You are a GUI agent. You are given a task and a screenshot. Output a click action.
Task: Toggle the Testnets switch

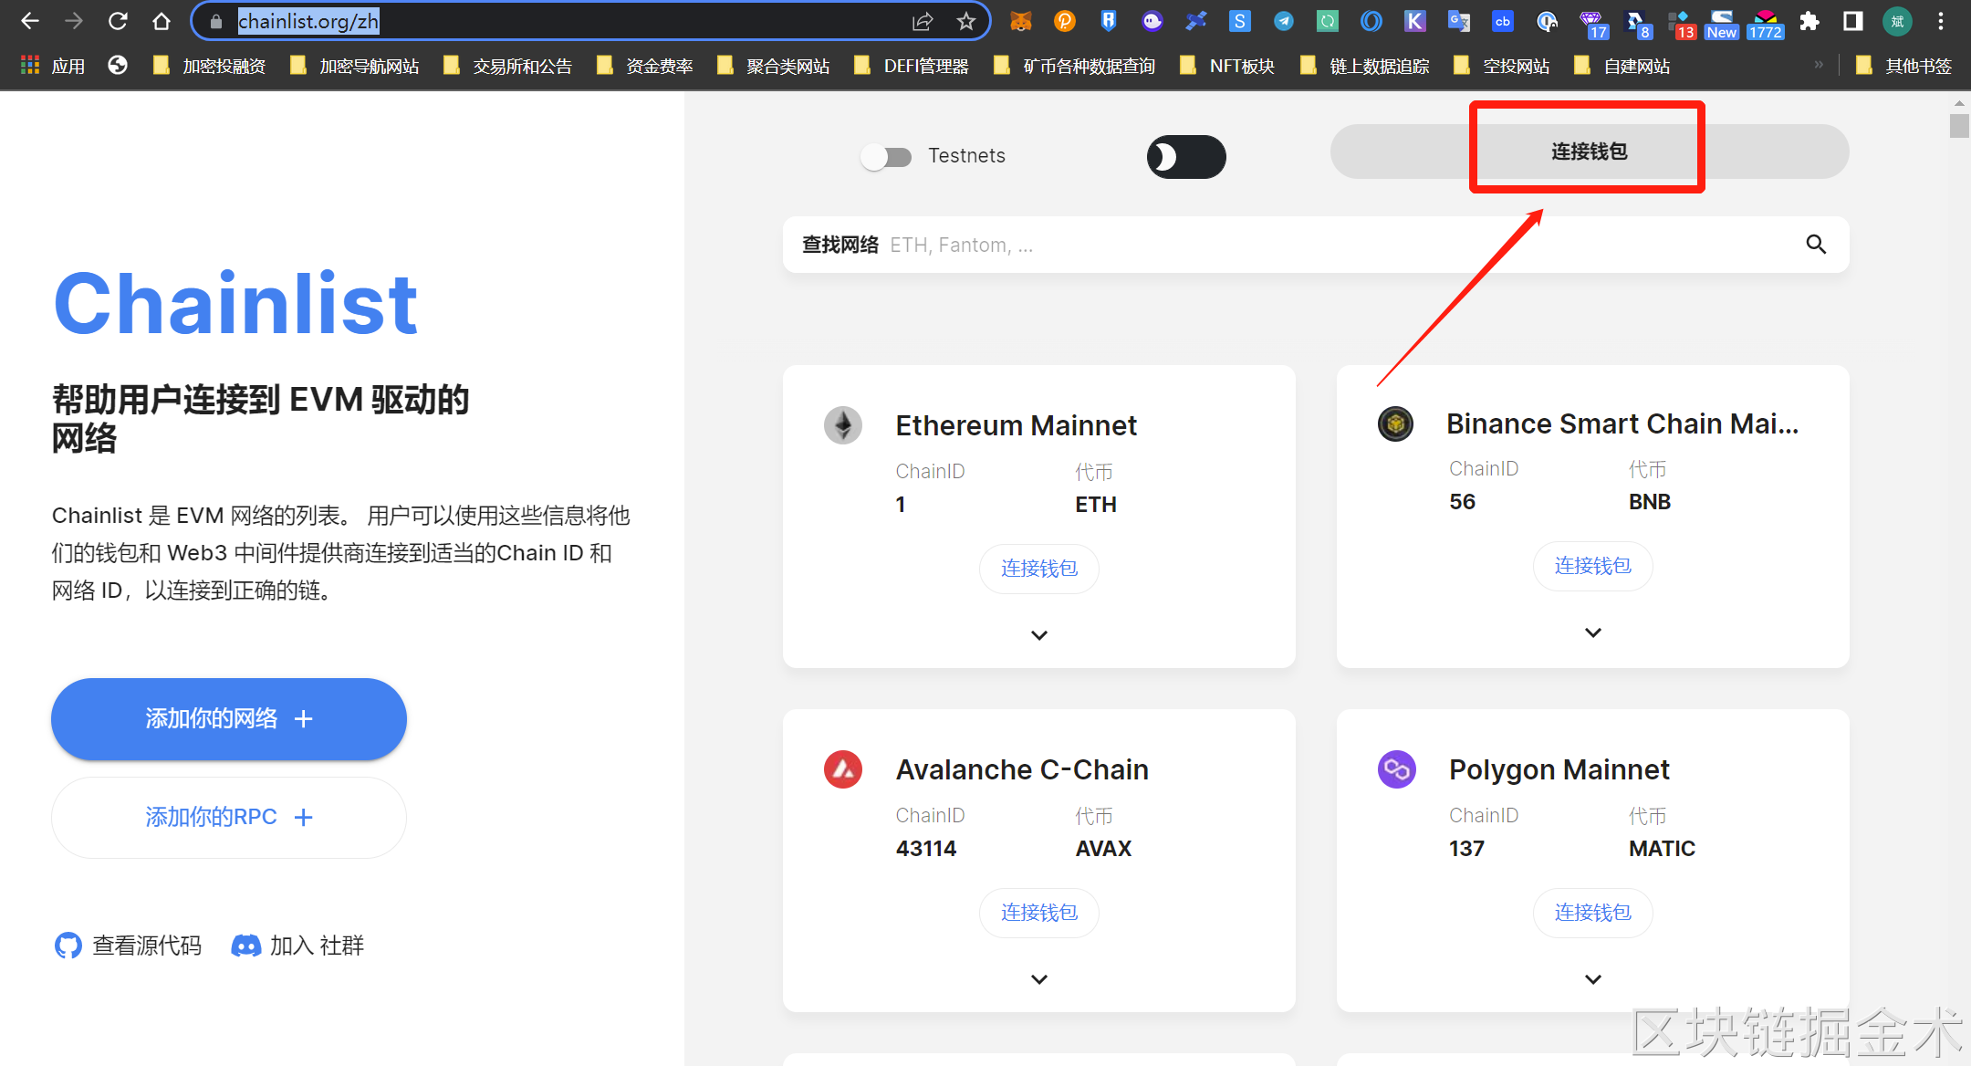(886, 157)
